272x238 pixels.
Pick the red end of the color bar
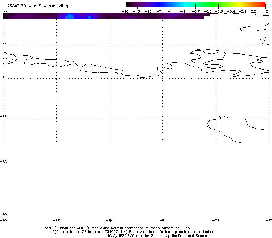coord(262,4)
